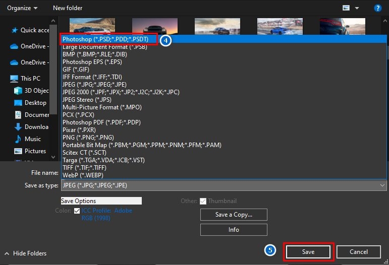This screenshot has width=389, height=265.
Task: Open the Organize menu
Action: point(22,8)
